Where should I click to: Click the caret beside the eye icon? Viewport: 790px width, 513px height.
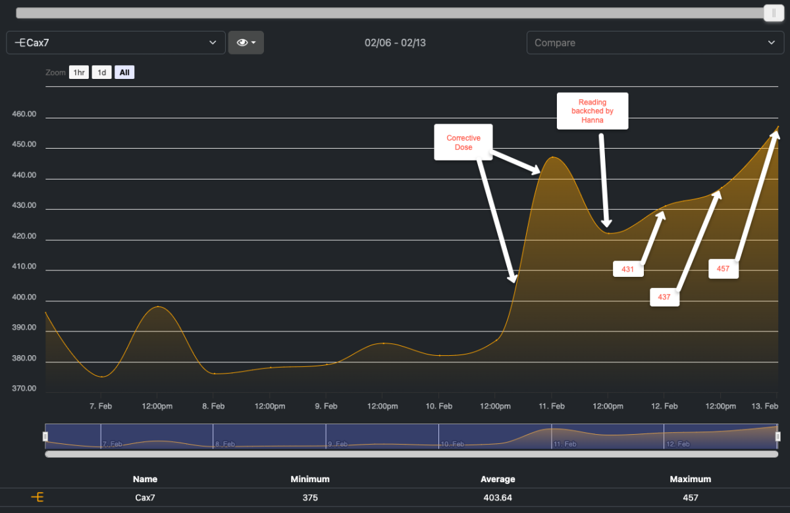point(254,43)
